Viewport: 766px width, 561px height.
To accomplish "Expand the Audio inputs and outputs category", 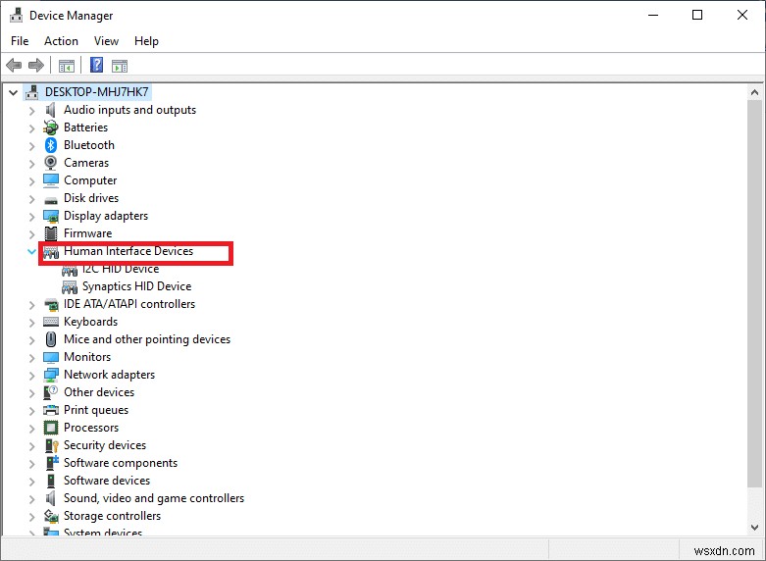I will coord(31,111).
